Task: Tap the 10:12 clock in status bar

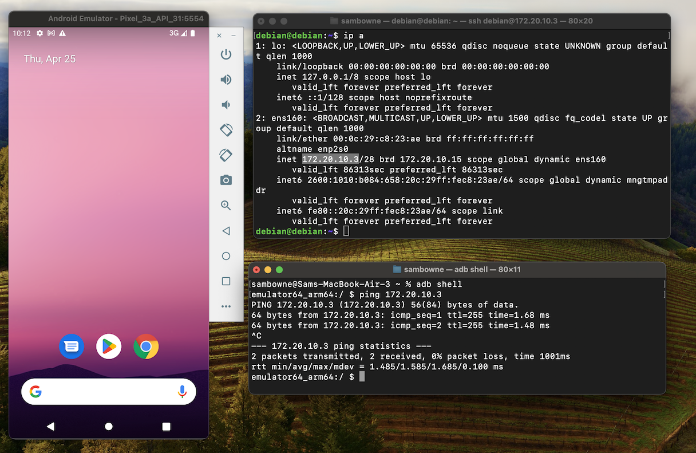Action: [x=22, y=33]
